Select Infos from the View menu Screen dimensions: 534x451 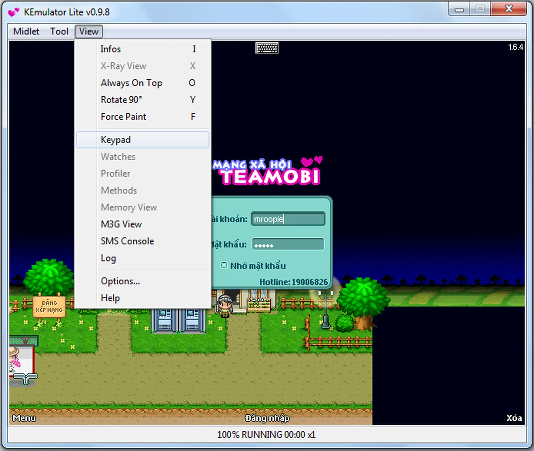[143, 49]
